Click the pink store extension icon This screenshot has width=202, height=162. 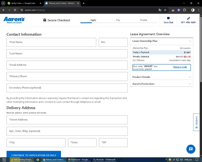point(173,10)
